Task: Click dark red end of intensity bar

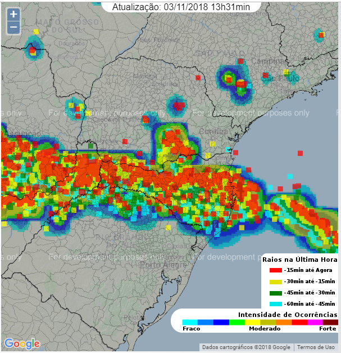Action: pyautogui.click(x=330, y=322)
